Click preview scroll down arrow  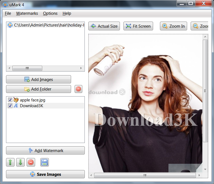coord(205,169)
